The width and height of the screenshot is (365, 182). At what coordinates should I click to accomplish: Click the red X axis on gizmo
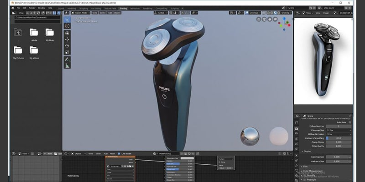[289, 25]
